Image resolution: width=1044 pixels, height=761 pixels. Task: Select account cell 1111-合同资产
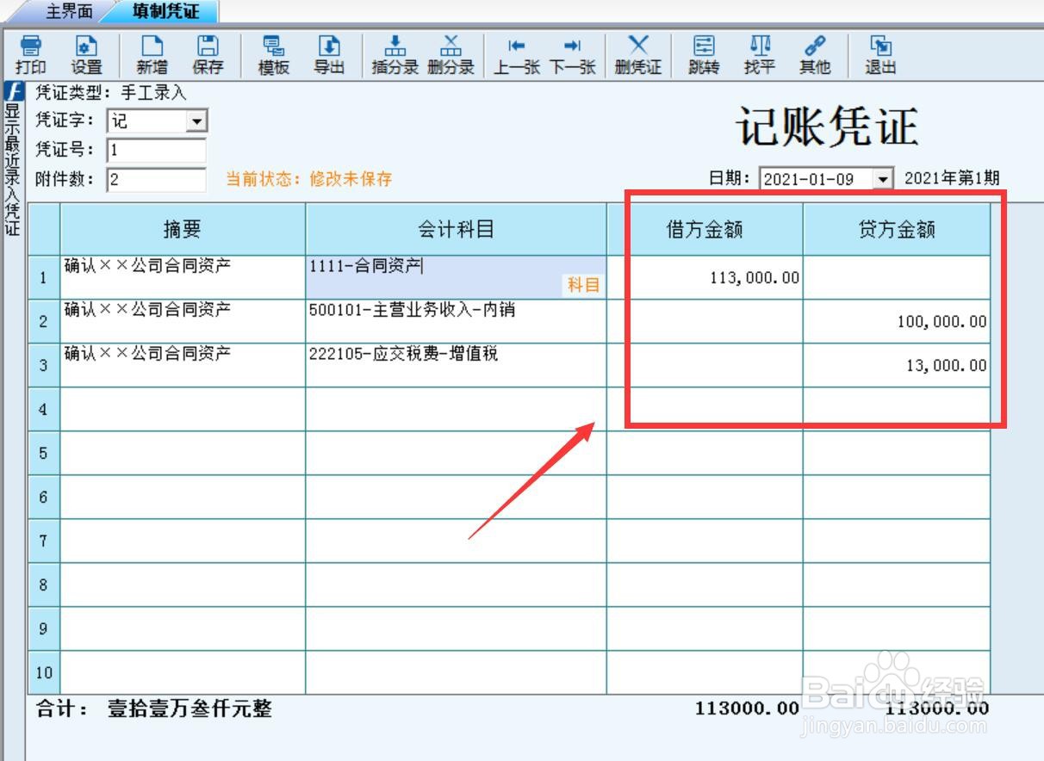click(457, 277)
